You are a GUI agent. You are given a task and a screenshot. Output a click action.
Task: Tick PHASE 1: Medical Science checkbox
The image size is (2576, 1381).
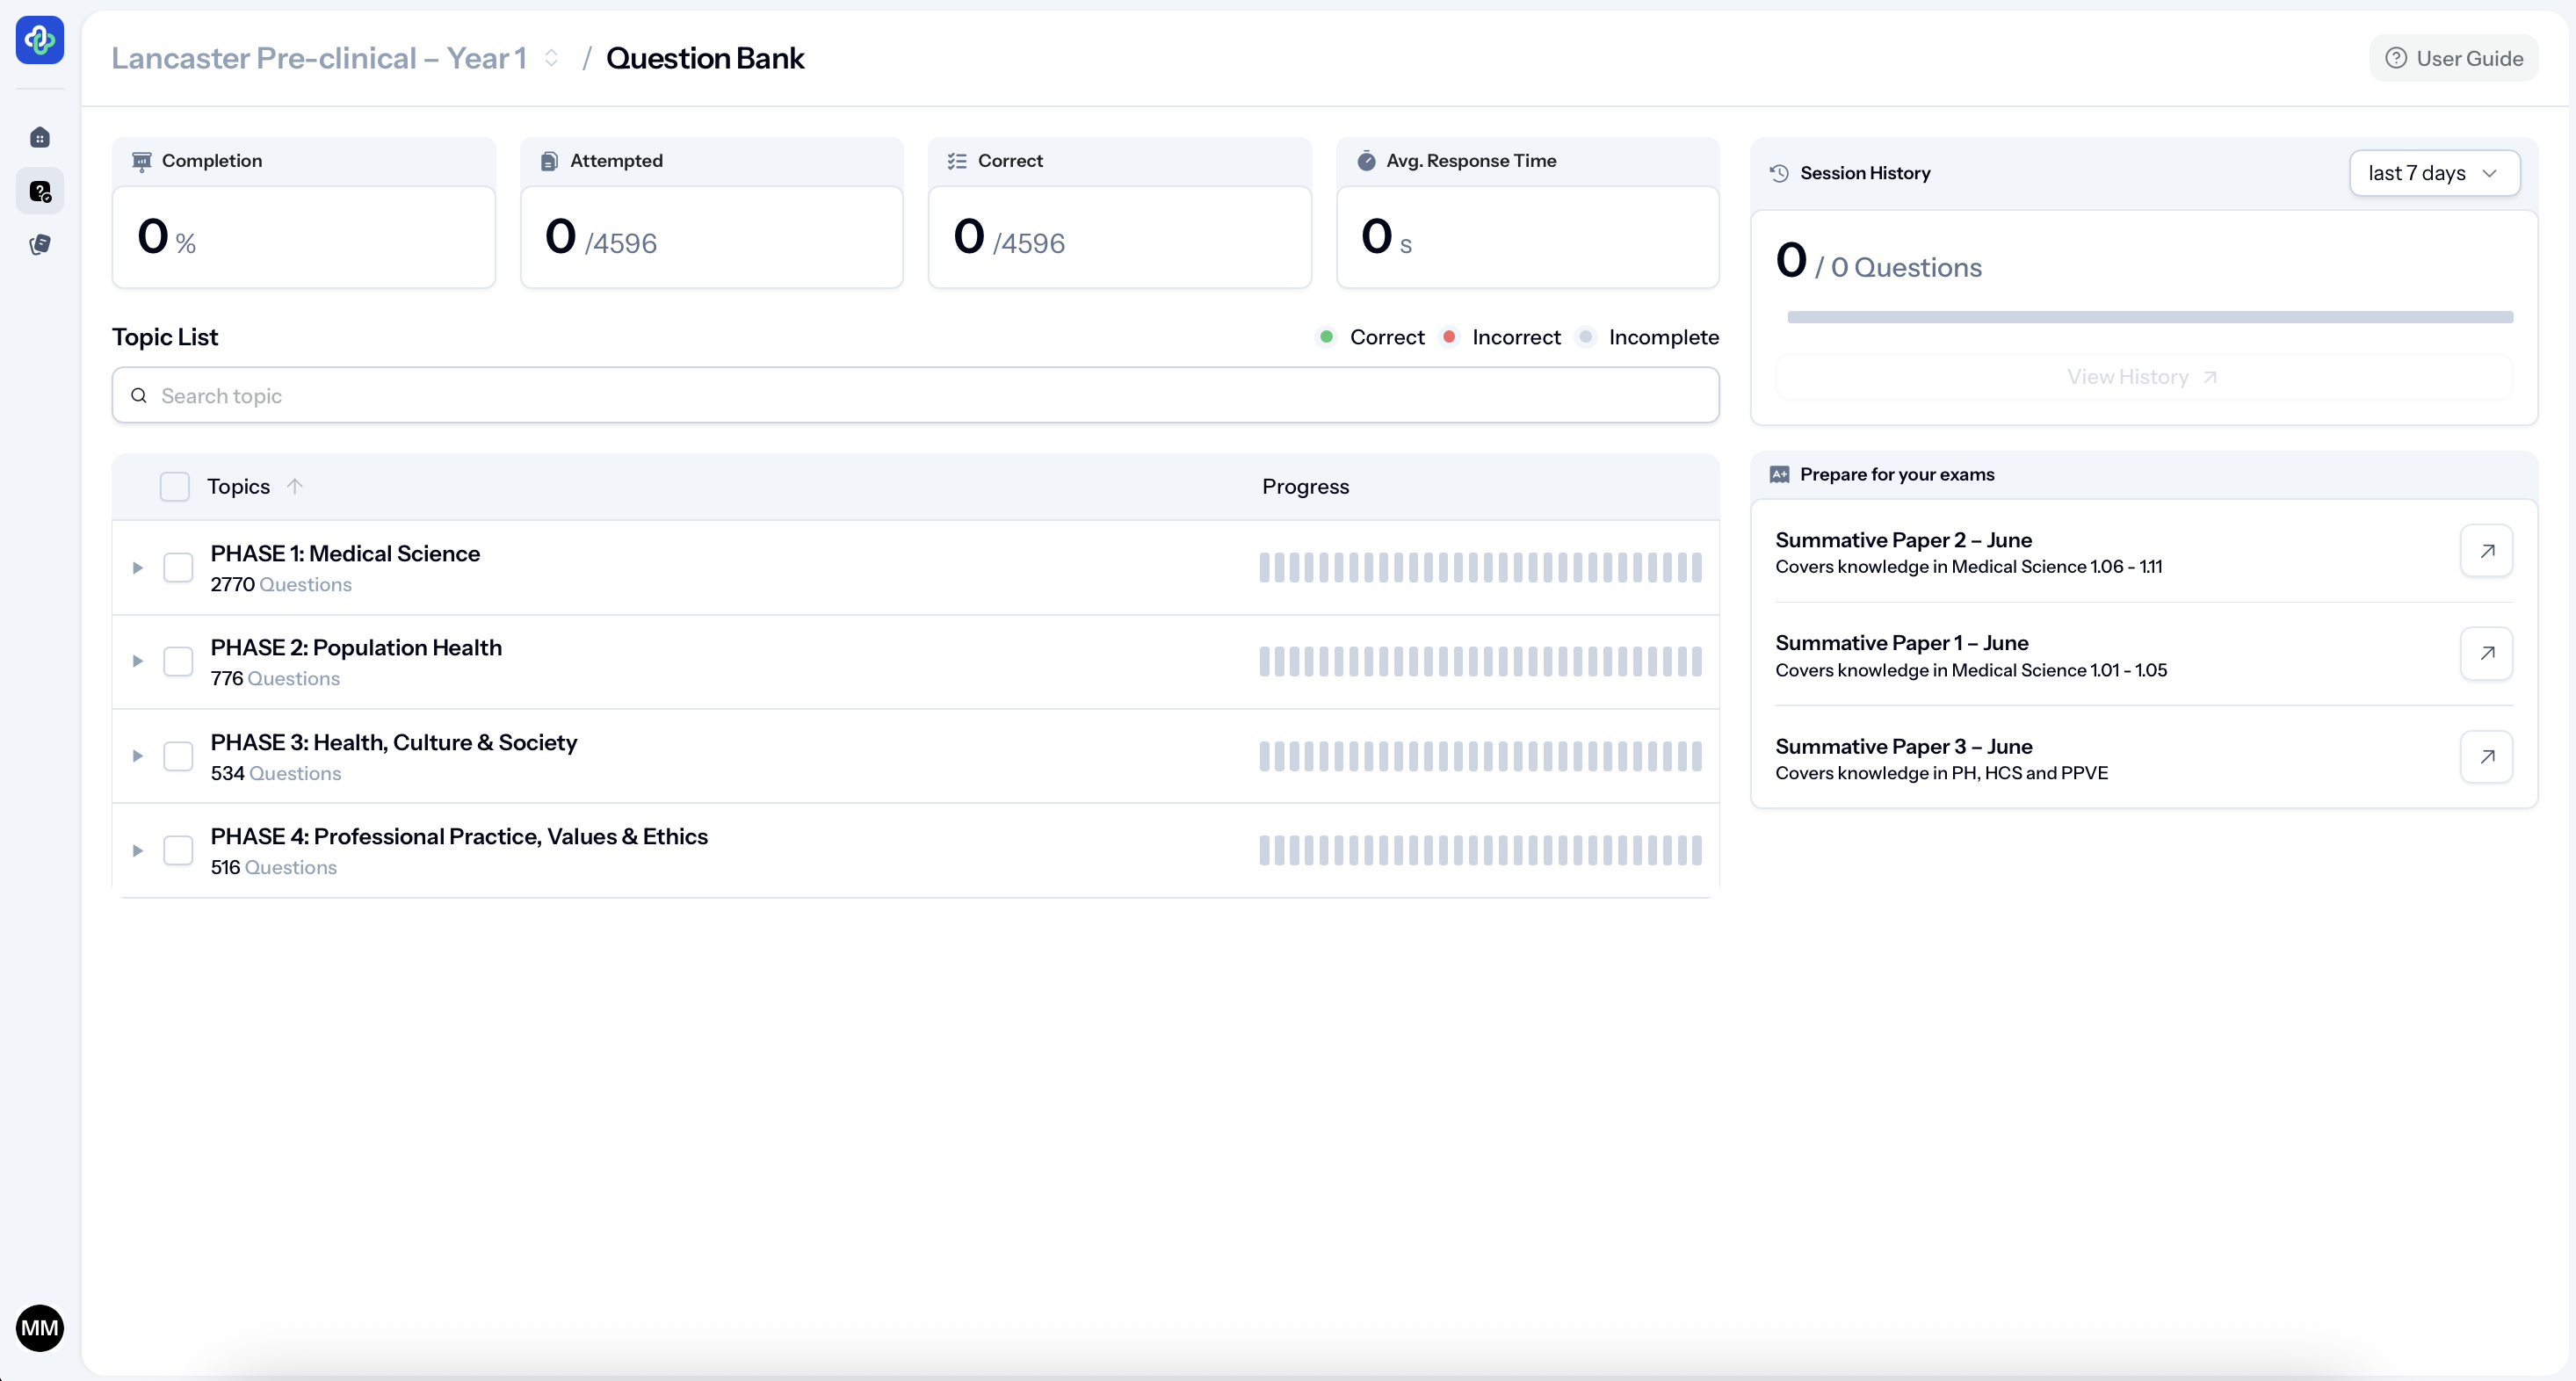(178, 567)
